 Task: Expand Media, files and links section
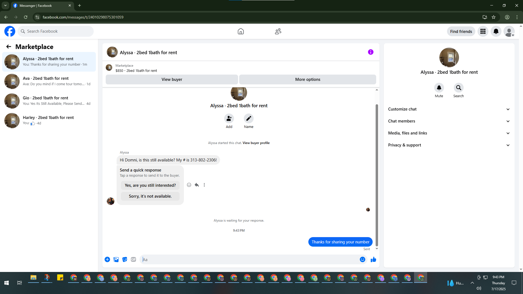449,133
